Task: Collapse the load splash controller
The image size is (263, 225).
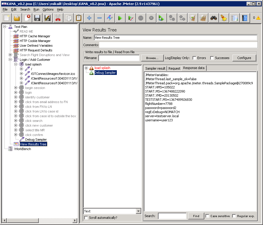Action: (x=16, y=64)
